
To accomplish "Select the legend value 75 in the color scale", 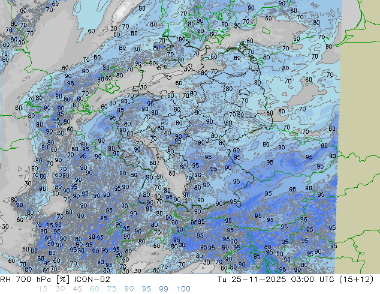I will point(111,289).
